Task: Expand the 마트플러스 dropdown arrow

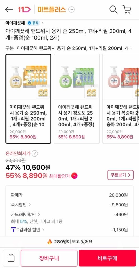Action: [x=72, y=10]
